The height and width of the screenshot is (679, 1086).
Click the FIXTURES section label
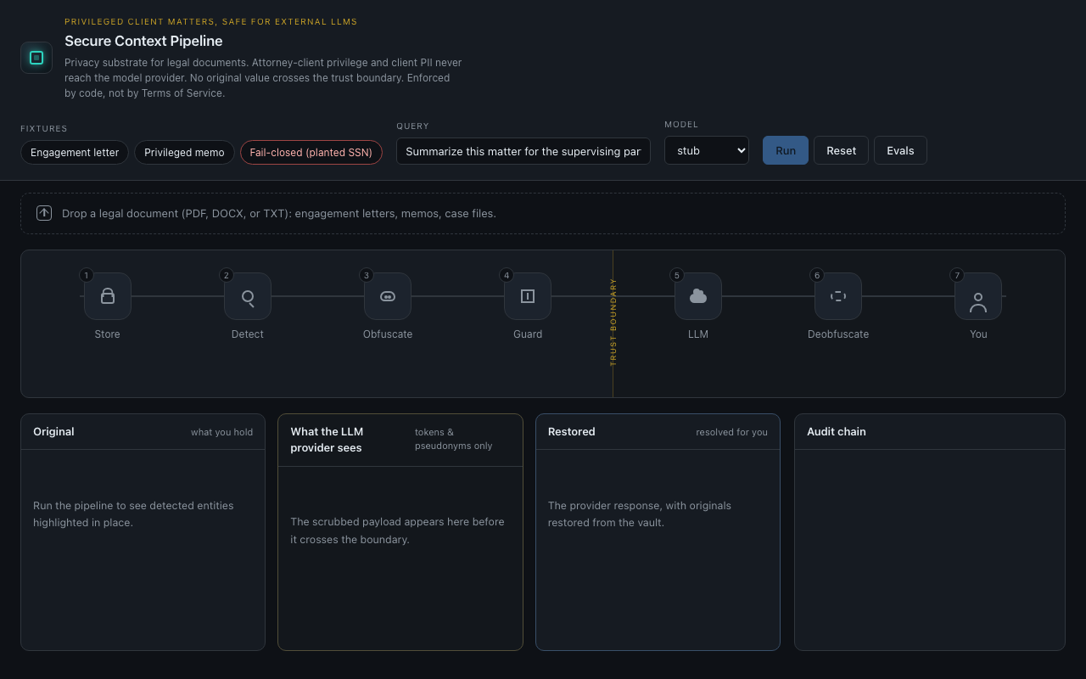coord(44,129)
